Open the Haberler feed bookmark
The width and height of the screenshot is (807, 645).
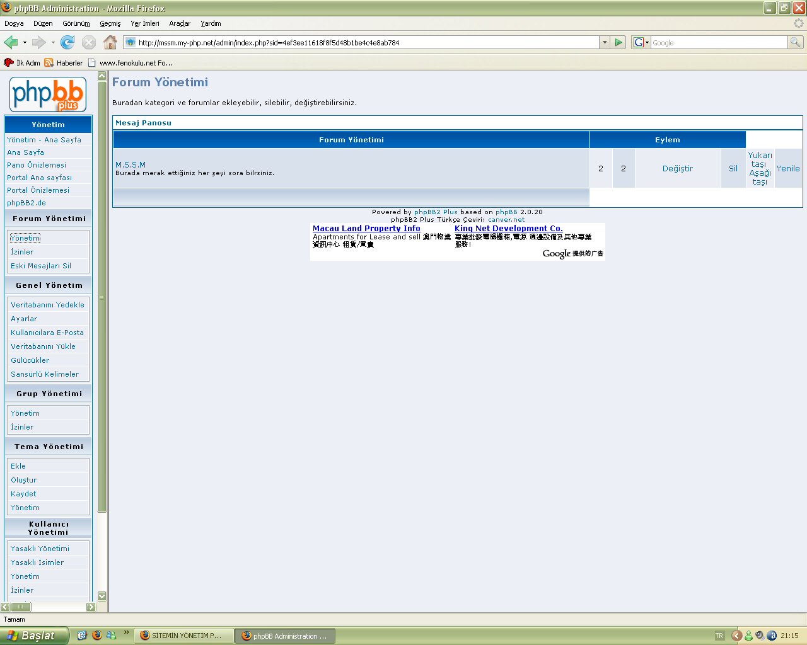[x=64, y=62]
